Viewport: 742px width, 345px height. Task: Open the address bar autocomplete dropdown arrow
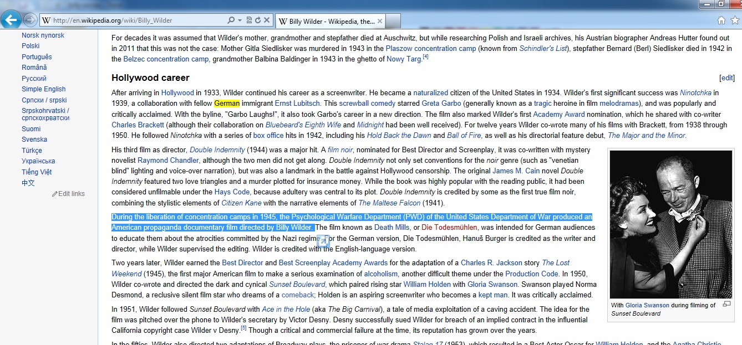click(240, 20)
